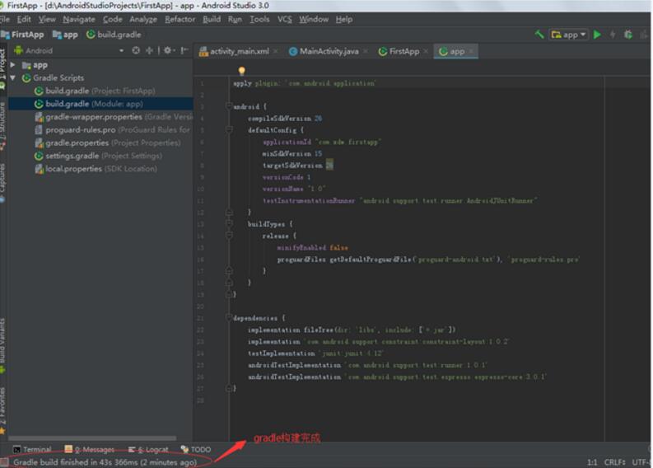Open the Tools menu
This screenshot has width=653, height=468.
click(259, 19)
